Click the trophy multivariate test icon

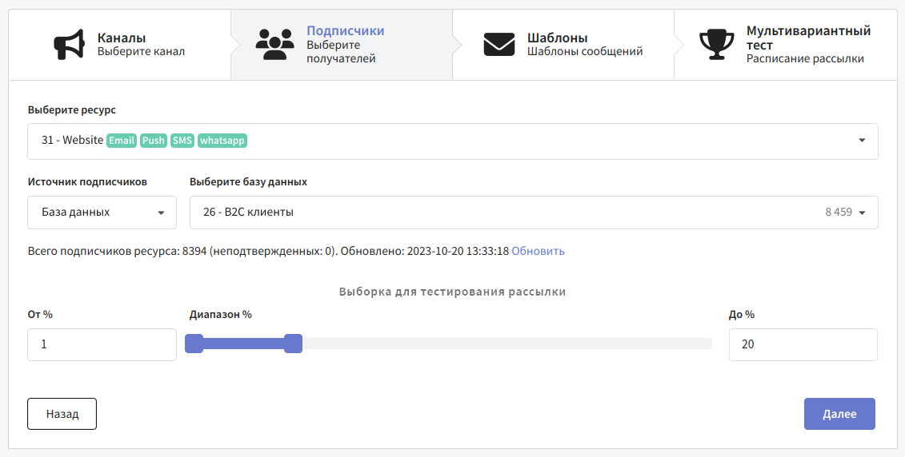(716, 45)
